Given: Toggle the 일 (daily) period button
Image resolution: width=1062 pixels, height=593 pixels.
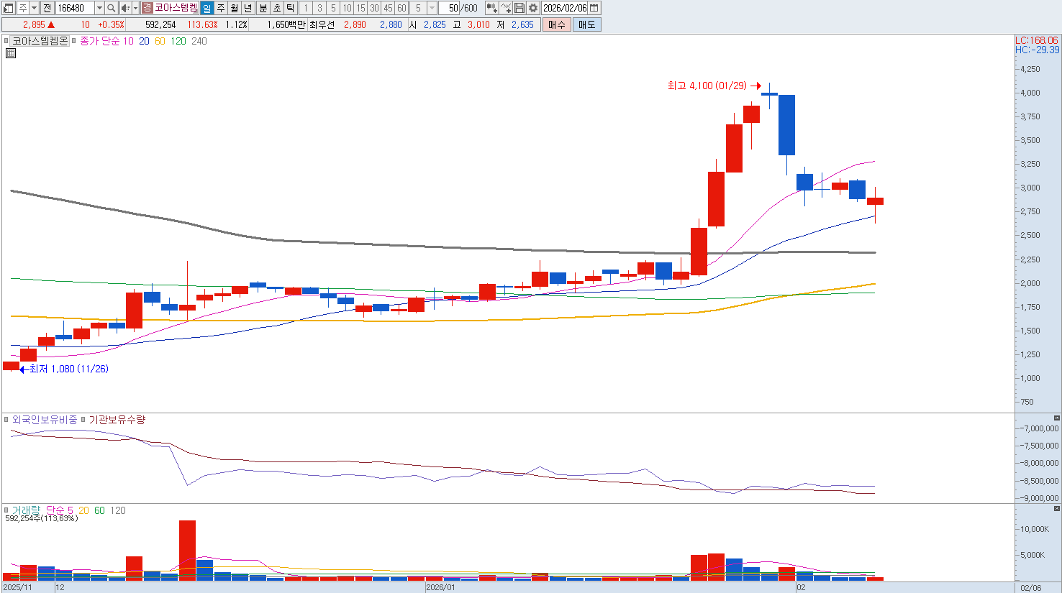Looking at the screenshot, I should click(207, 8).
